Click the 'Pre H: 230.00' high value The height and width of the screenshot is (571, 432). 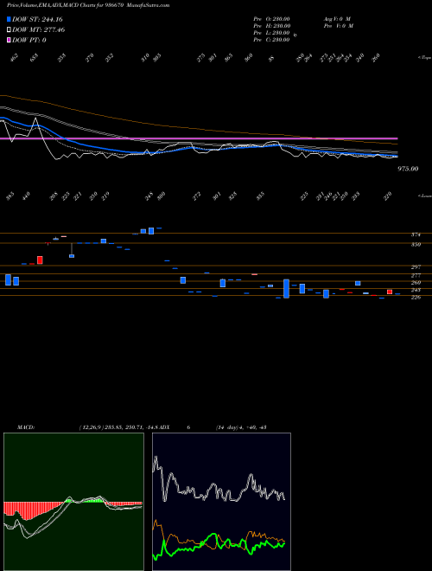click(x=271, y=26)
